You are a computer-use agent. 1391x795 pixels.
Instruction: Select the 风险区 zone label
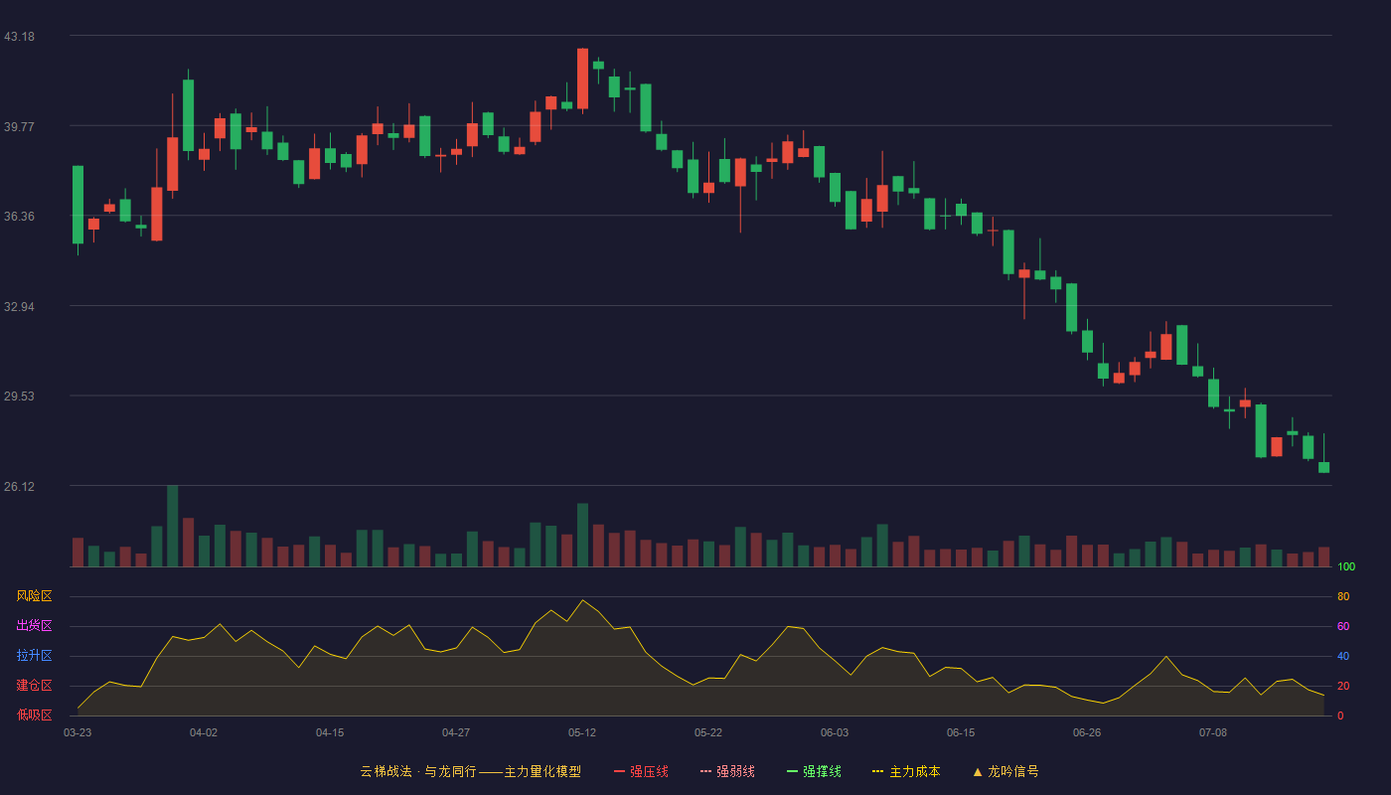click(x=34, y=596)
